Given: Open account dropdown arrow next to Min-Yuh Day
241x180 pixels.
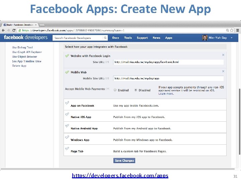Looking at the screenshot, I should click(x=232, y=38).
